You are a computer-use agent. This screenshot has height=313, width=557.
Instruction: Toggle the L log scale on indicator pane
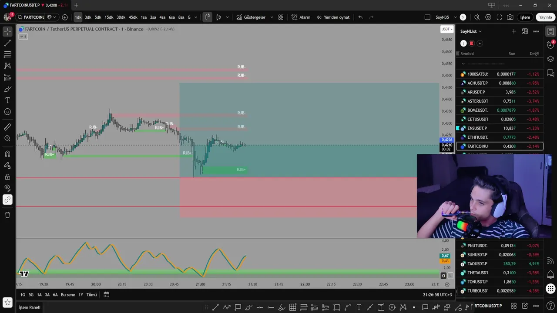[x=450, y=276]
